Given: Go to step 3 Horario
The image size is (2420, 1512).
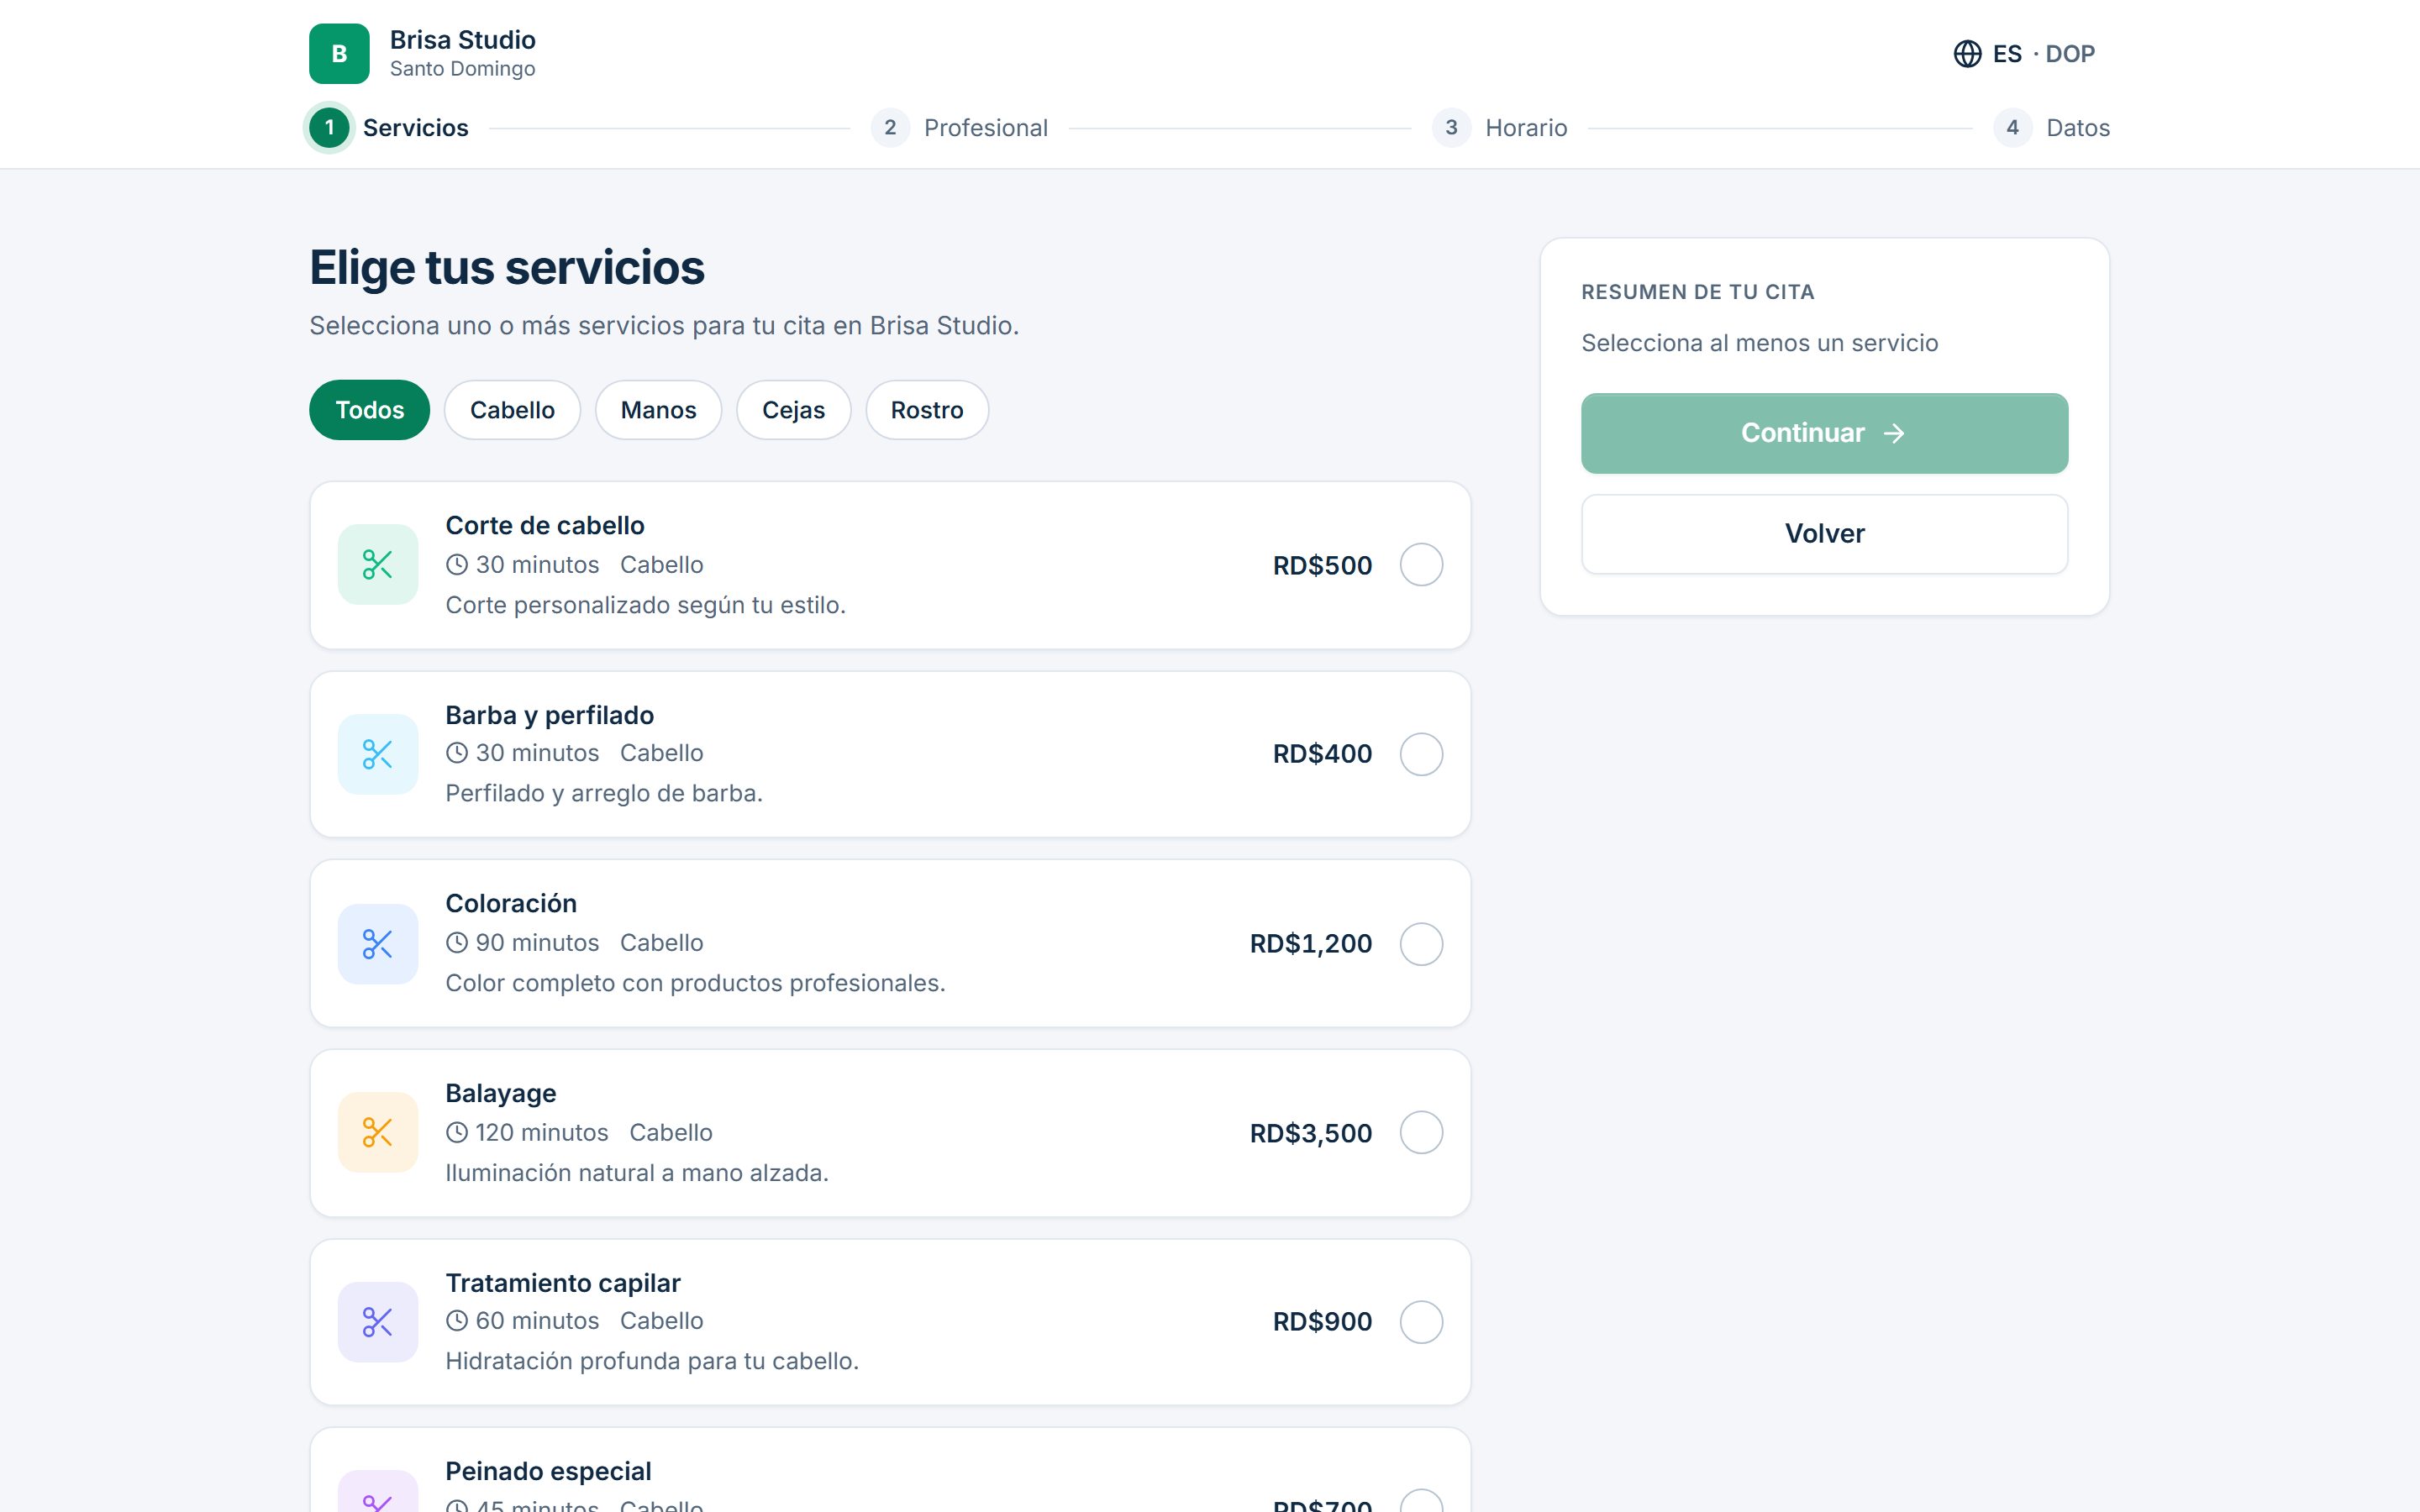Looking at the screenshot, I should tap(1500, 128).
